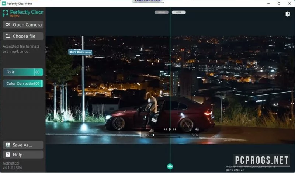Viewport: 295px width, 173px height.
Task: Minimize the Perfectly Clear Video window
Action: (x=268, y=4)
